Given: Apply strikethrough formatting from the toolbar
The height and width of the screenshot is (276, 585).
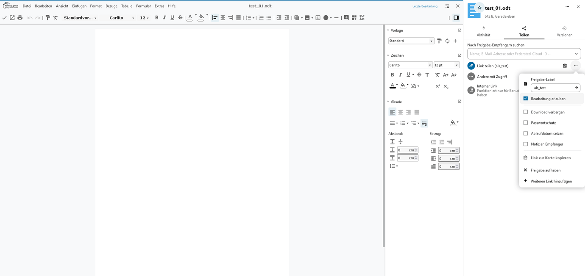Looking at the screenshot, I should [x=180, y=17].
